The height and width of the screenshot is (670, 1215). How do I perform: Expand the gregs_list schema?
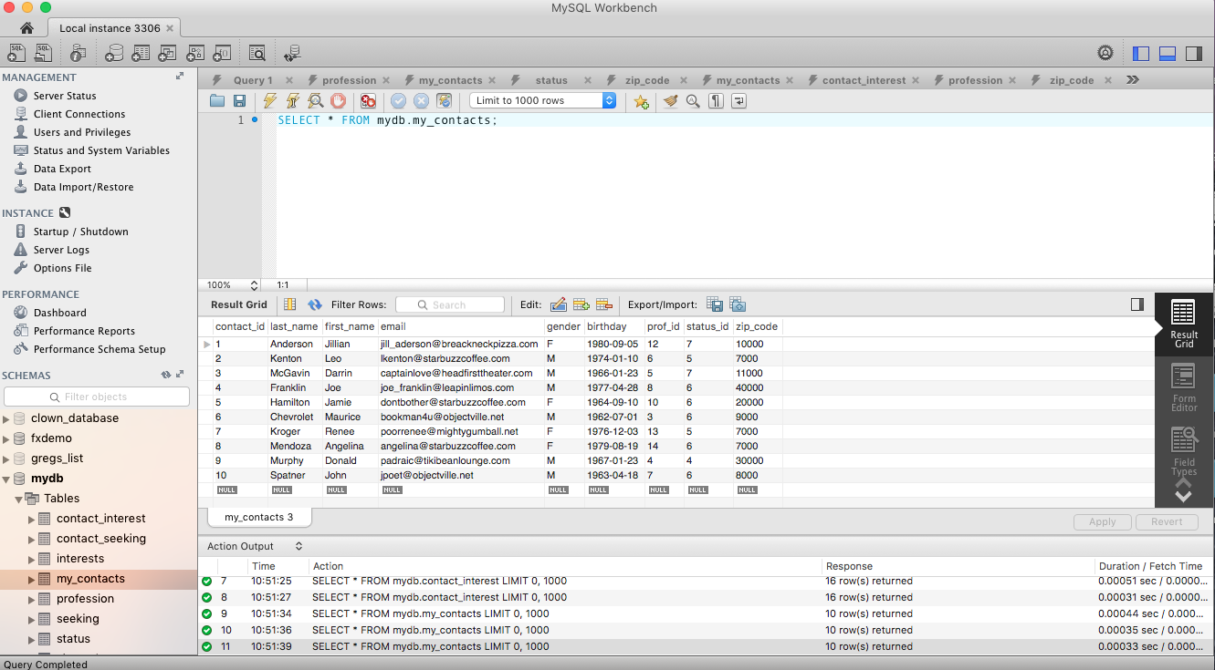click(x=7, y=459)
